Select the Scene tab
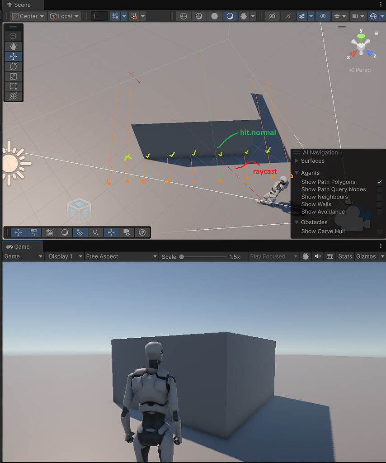The width and height of the screenshot is (386, 463). (x=18, y=5)
